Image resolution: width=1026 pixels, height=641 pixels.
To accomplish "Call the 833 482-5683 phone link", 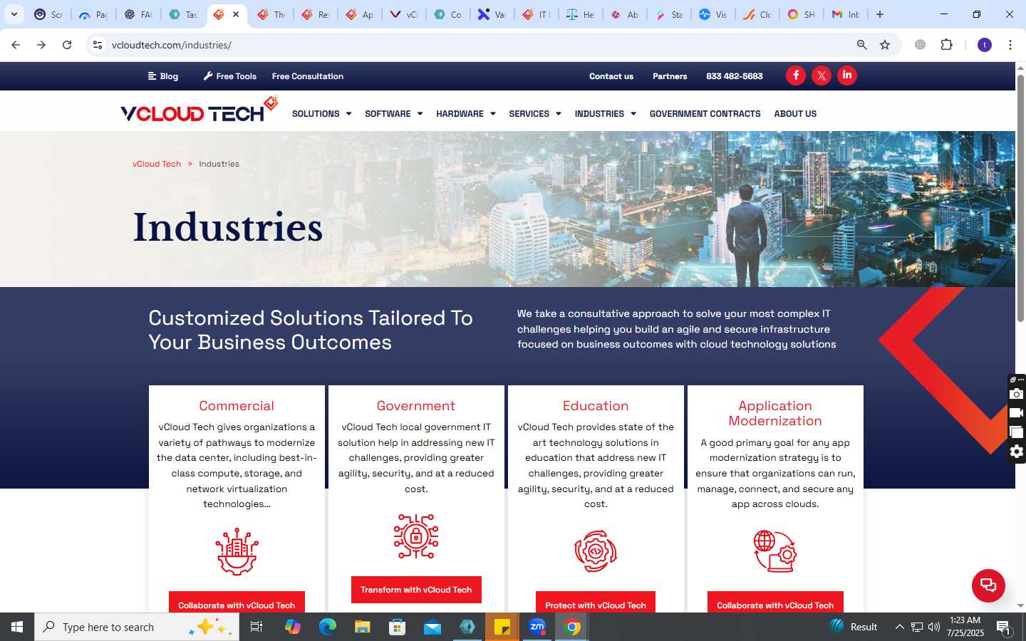I will [x=735, y=76].
